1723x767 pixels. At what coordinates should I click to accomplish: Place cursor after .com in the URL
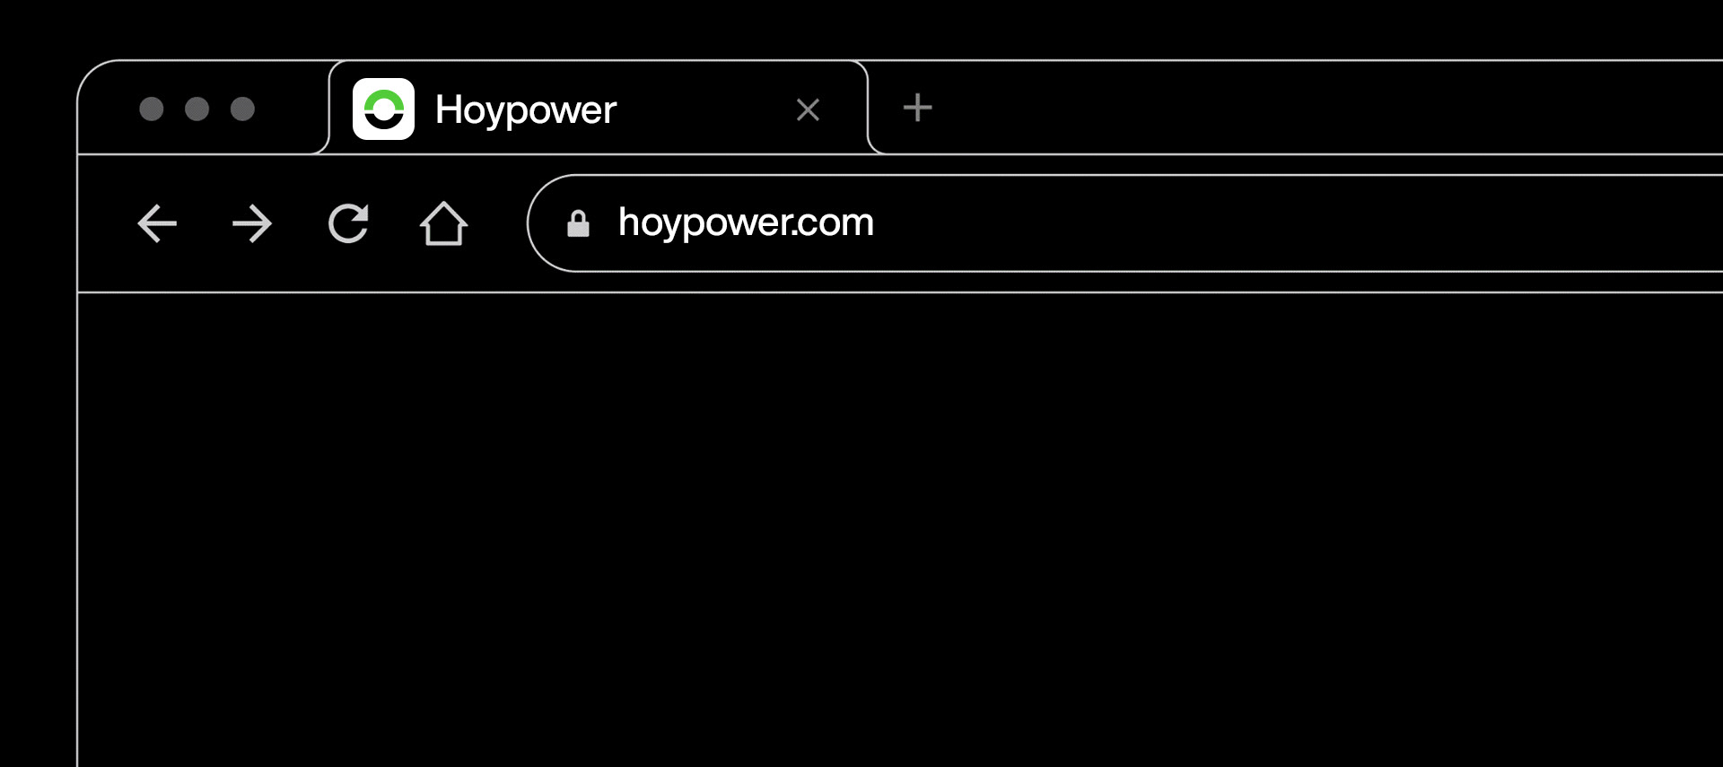point(876,222)
